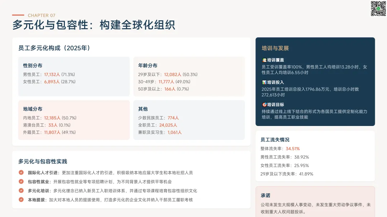The height and width of the screenshot is (217, 387).
Task: Click the target icon beside 培训目标
Action: point(264,105)
